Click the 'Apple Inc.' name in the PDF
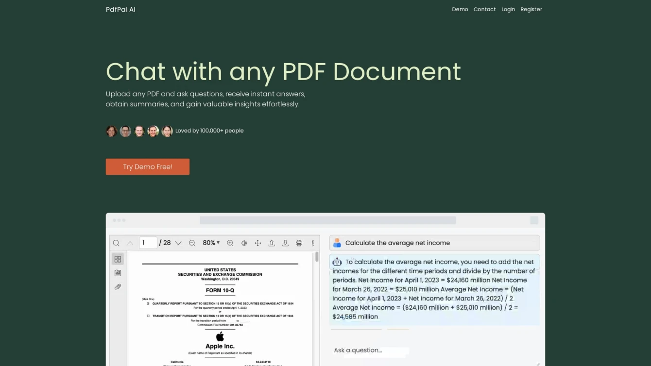 (x=220, y=346)
